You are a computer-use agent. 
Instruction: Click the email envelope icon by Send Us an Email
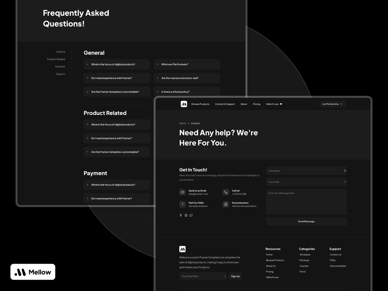click(182, 192)
